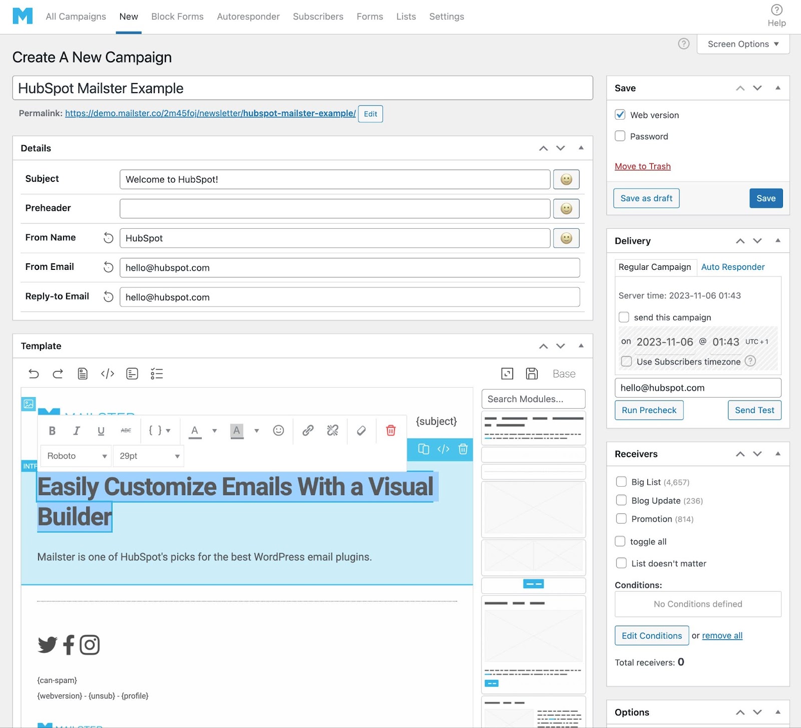Viewport: 801px width, 728px height.
Task: Select the Blog Update list
Action: 621,500
